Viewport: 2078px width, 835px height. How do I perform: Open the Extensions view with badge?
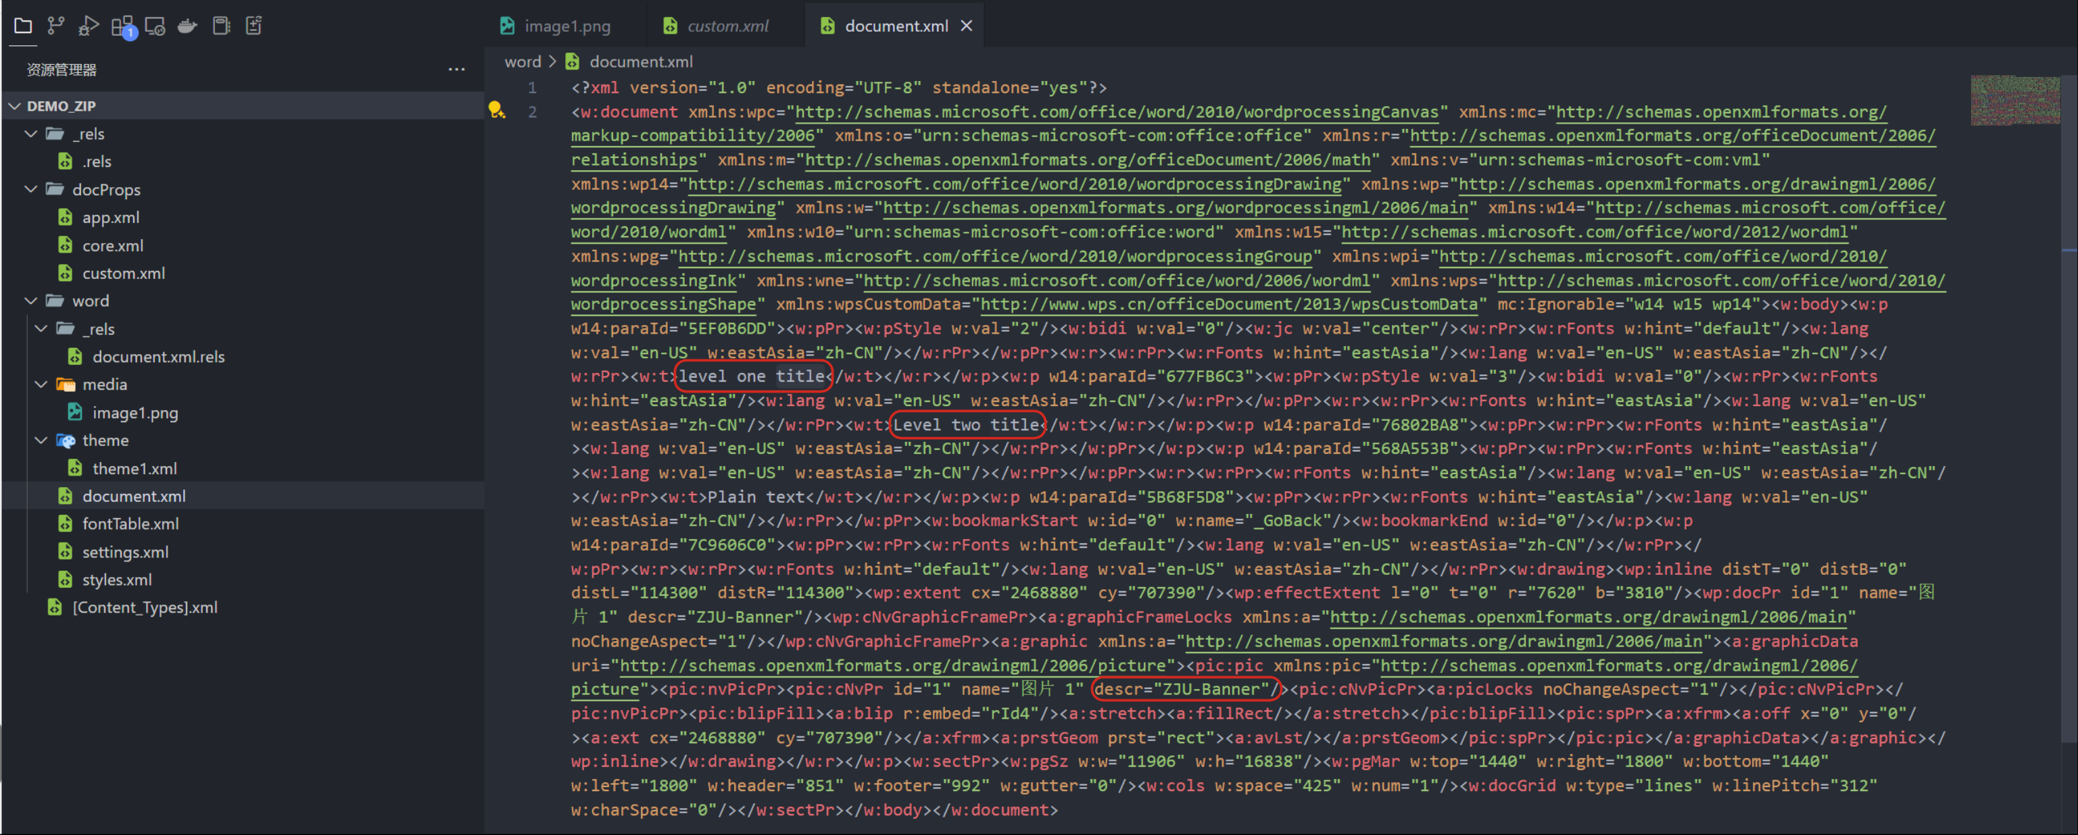122,26
